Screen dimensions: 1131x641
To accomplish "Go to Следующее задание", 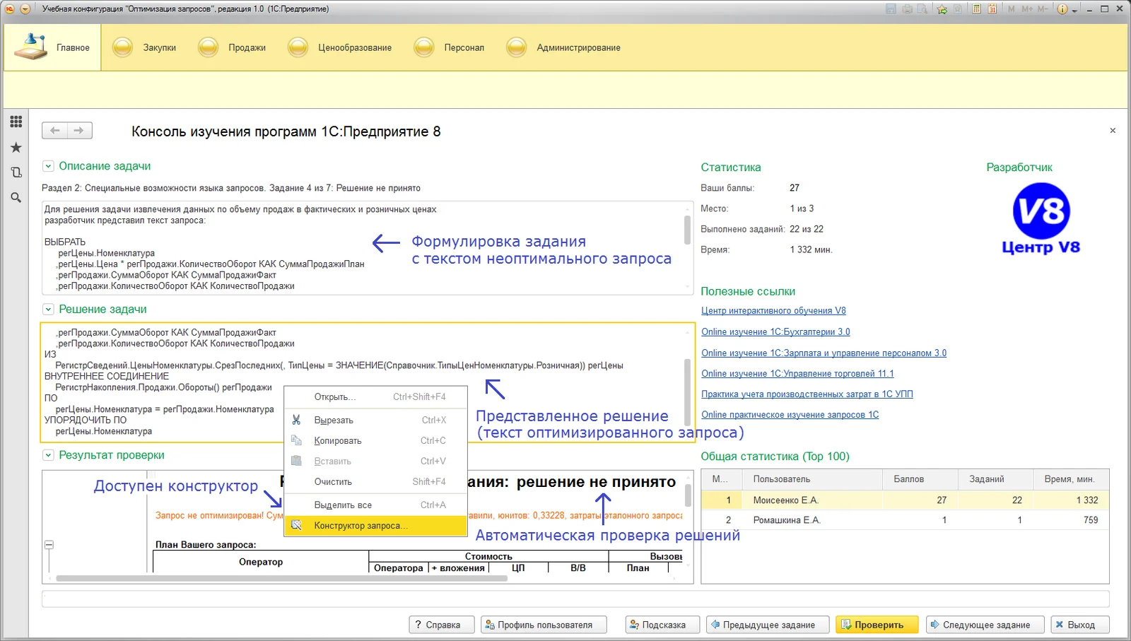I will coord(985,625).
